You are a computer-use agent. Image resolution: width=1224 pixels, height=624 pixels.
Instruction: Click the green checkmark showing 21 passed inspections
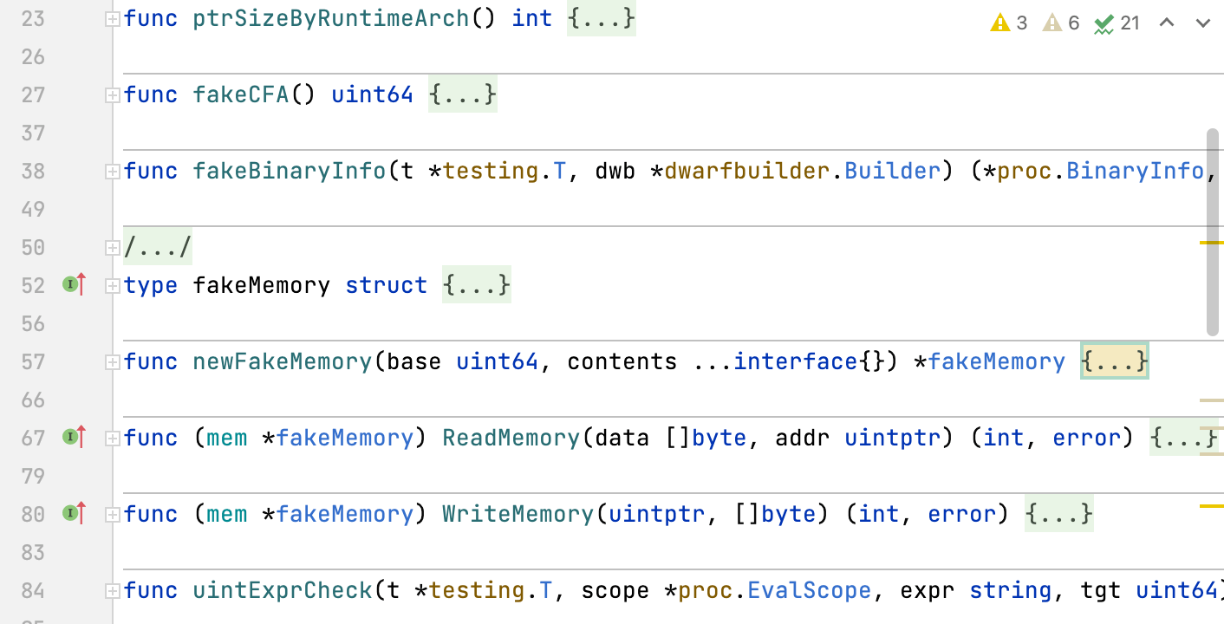tap(1107, 22)
